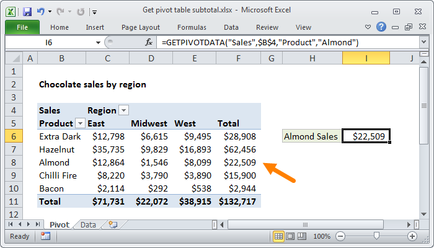Zoom out with the minus button
Screen dimensions: 434x248
(x=340, y=236)
